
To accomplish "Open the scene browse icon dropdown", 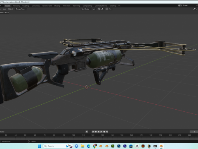I will tap(180, 5).
